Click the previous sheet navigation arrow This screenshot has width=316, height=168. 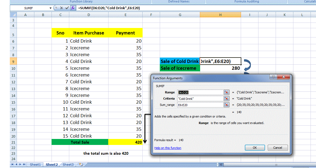click(x=16, y=164)
